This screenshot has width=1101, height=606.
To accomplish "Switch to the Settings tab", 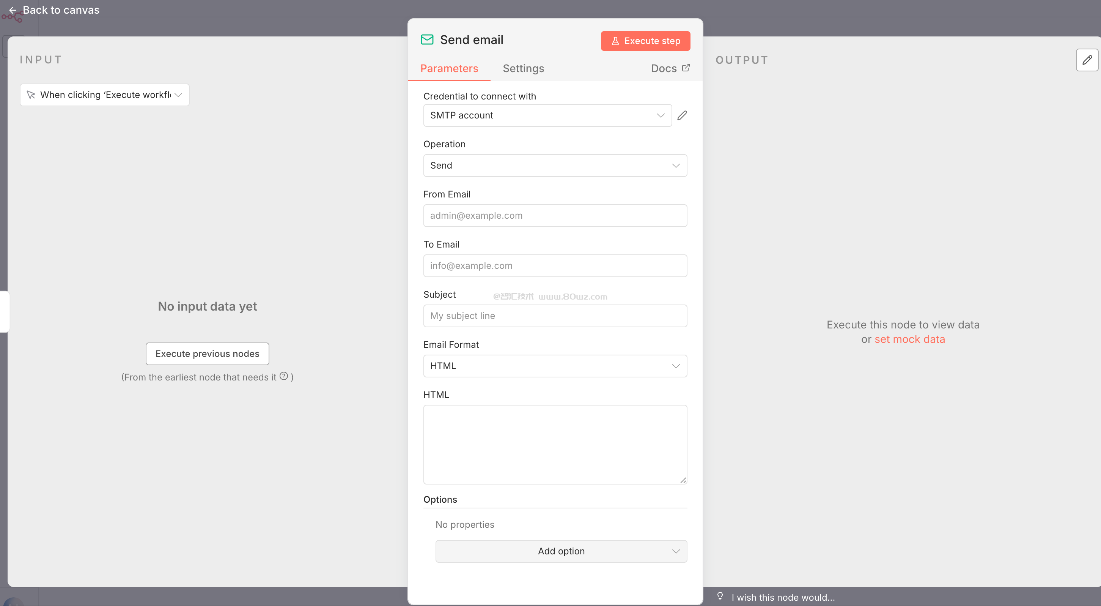I will pyautogui.click(x=523, y=68).
